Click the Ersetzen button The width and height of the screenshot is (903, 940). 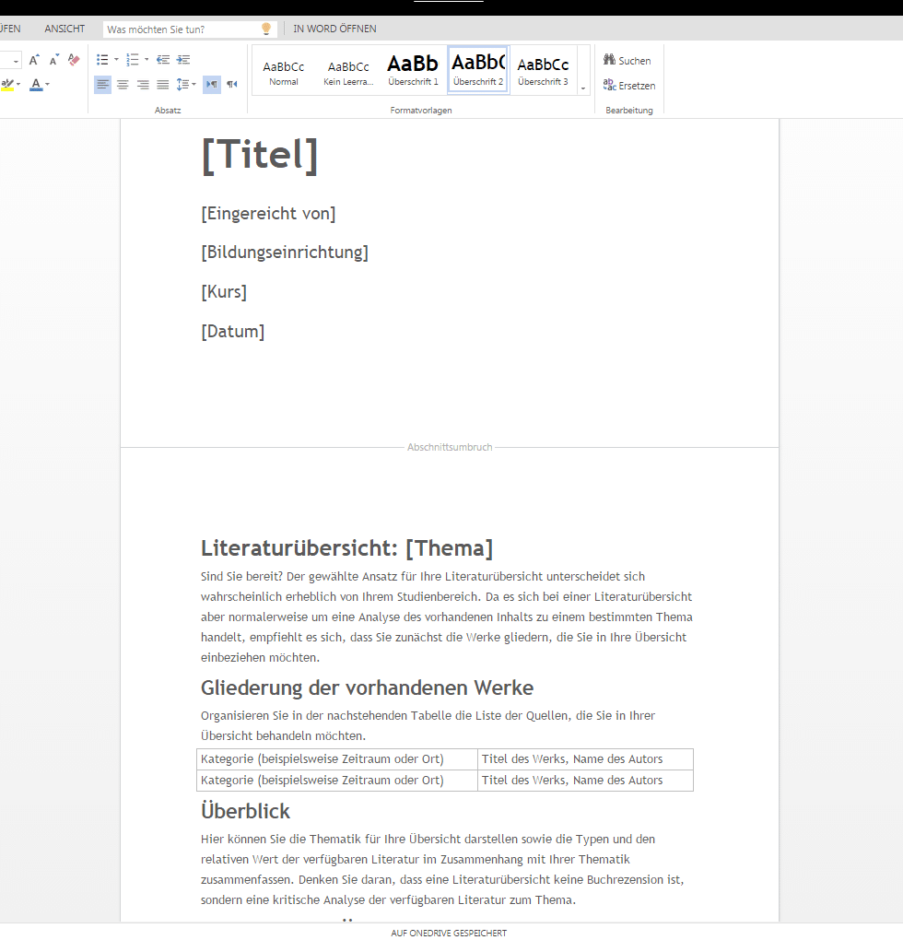pos(629,86)
